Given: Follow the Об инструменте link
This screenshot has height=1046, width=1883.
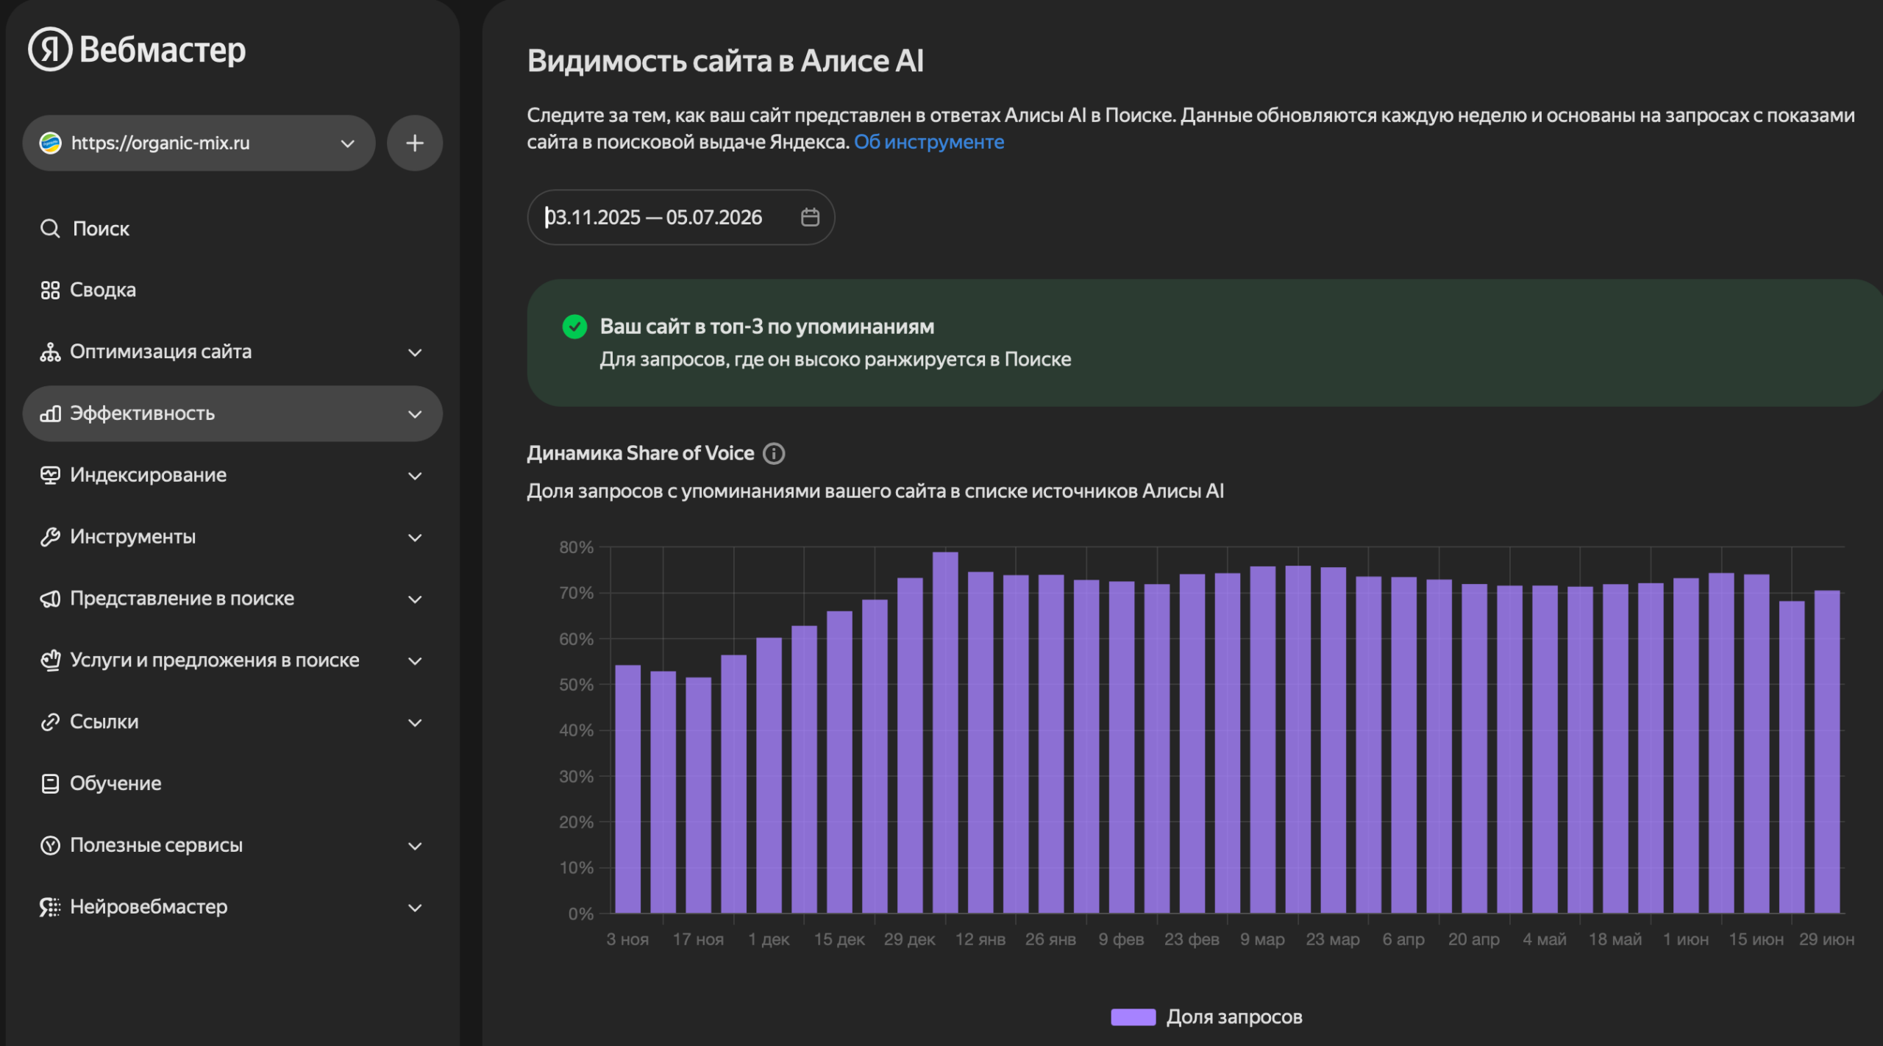Looking at the screenshot, I should (929, 142).
